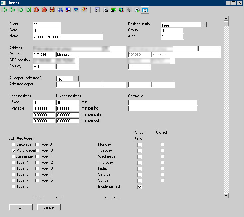Viewport: 244px width, 217px height.
Task: Click the window form toolbar icon
Action: point(145,10)
